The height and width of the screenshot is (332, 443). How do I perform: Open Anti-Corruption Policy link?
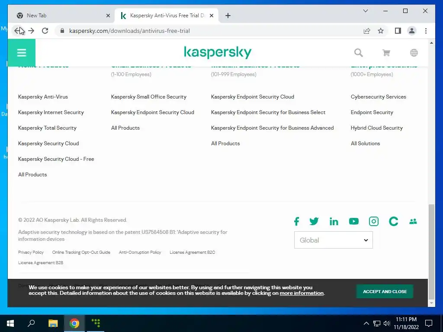tap(140, 252)
